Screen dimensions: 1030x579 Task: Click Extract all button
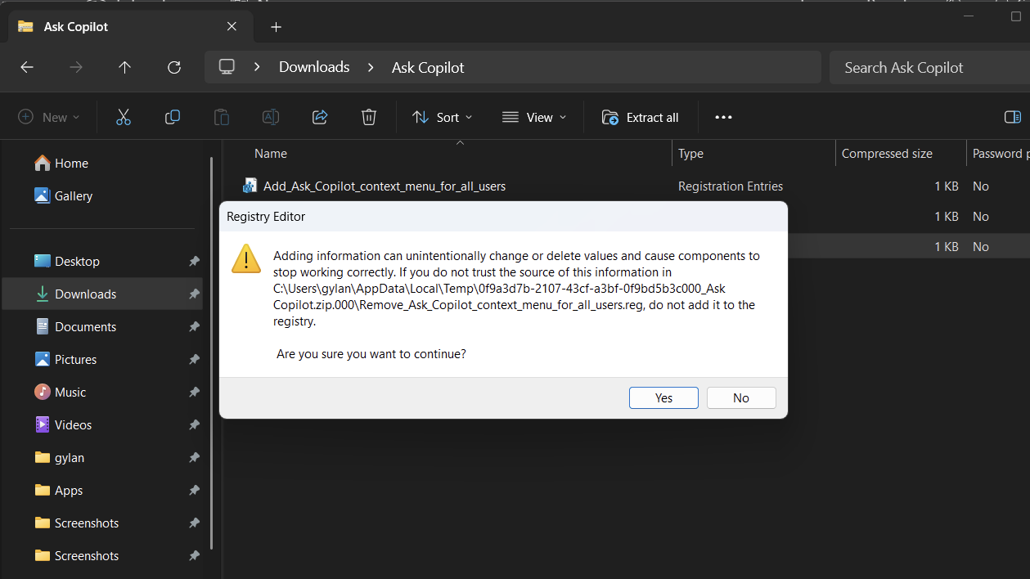pyautogui.click(x=641, y=117)
